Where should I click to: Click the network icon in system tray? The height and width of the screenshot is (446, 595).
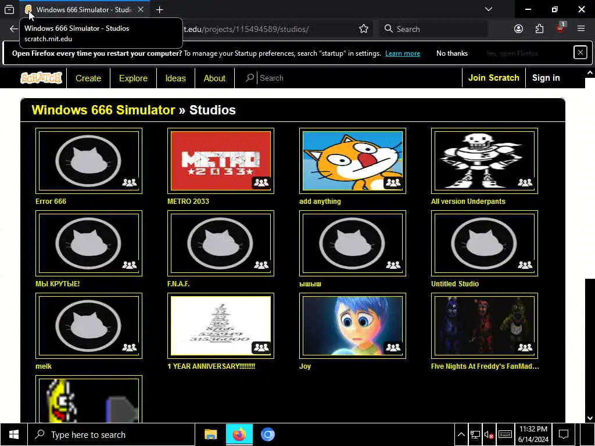tap(475, 434)
